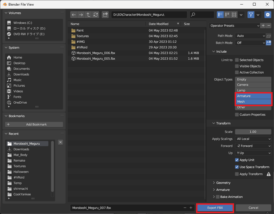Uncheck the Apply Unit checkbox

(x=237, y=160)
